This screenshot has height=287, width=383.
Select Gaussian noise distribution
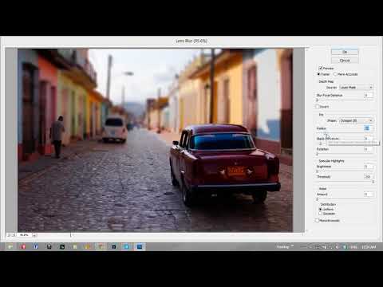pyautogui.click(x=320, y=214)
